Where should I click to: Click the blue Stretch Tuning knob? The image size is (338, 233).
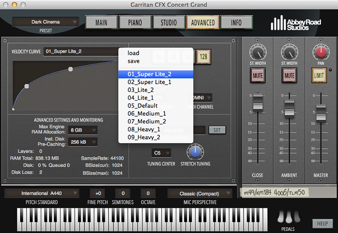195,152
